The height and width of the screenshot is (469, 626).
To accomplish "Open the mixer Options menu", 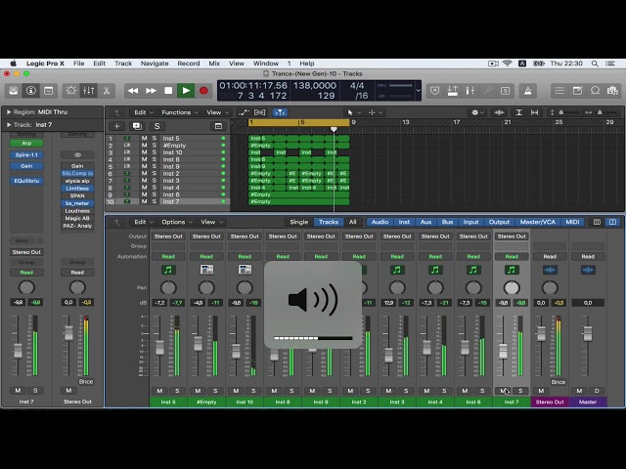I will tap(176, 222).
